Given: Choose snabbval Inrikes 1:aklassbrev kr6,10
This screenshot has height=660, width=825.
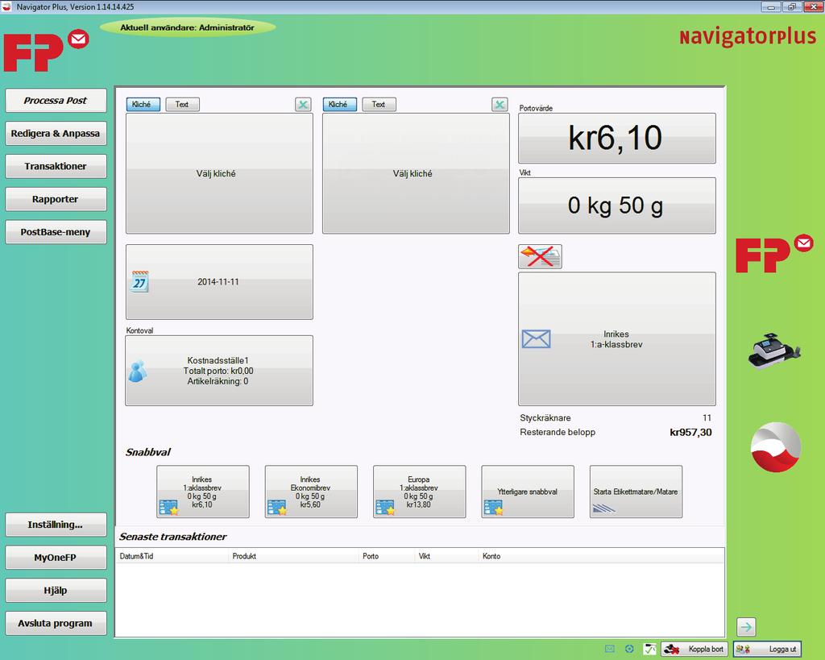Looking at the screenshot, I should click(x=203, y=492).
